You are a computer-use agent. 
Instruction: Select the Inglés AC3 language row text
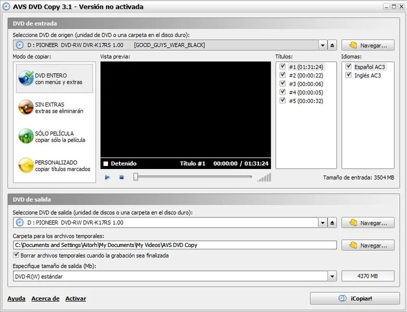pos(367,75)
